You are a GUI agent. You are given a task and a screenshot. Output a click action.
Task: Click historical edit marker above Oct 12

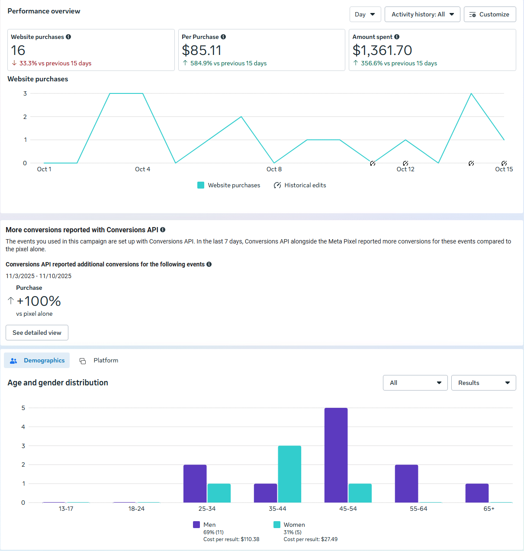click(405, 163)
